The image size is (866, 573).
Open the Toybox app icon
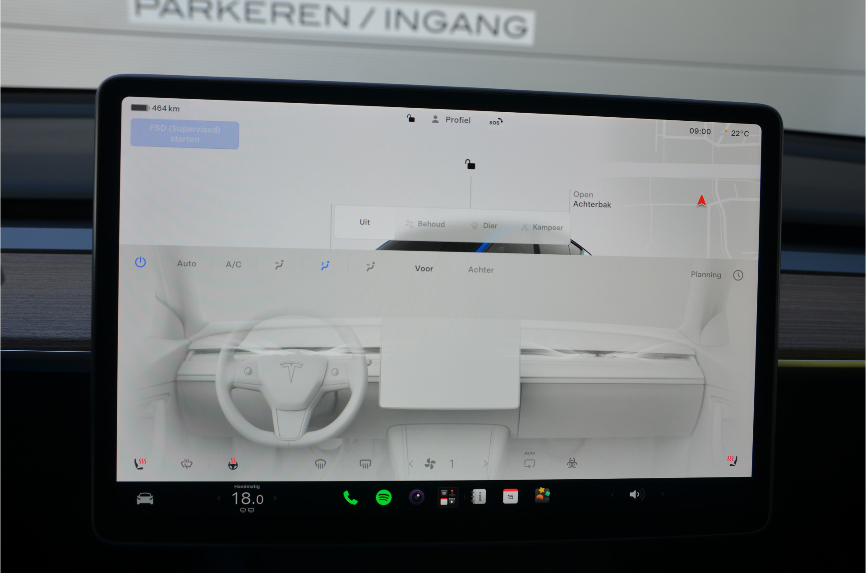coord(542,495)
